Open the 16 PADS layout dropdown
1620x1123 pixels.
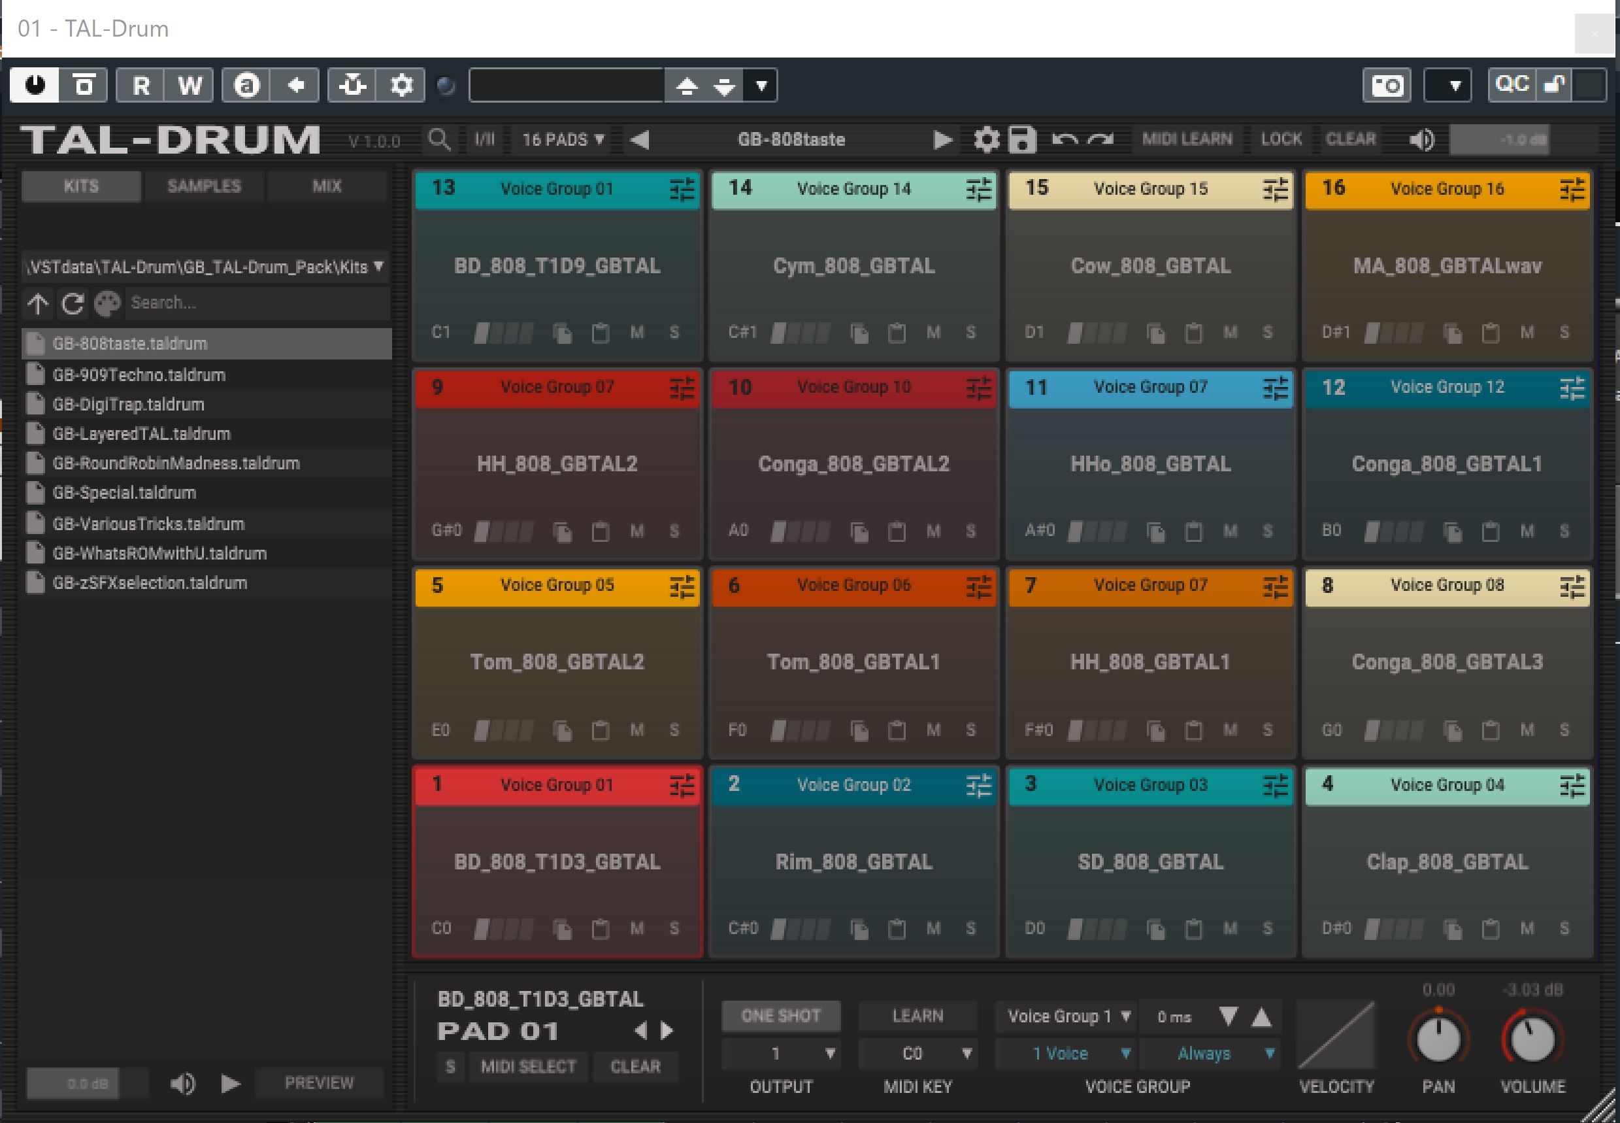pos(563,139)
